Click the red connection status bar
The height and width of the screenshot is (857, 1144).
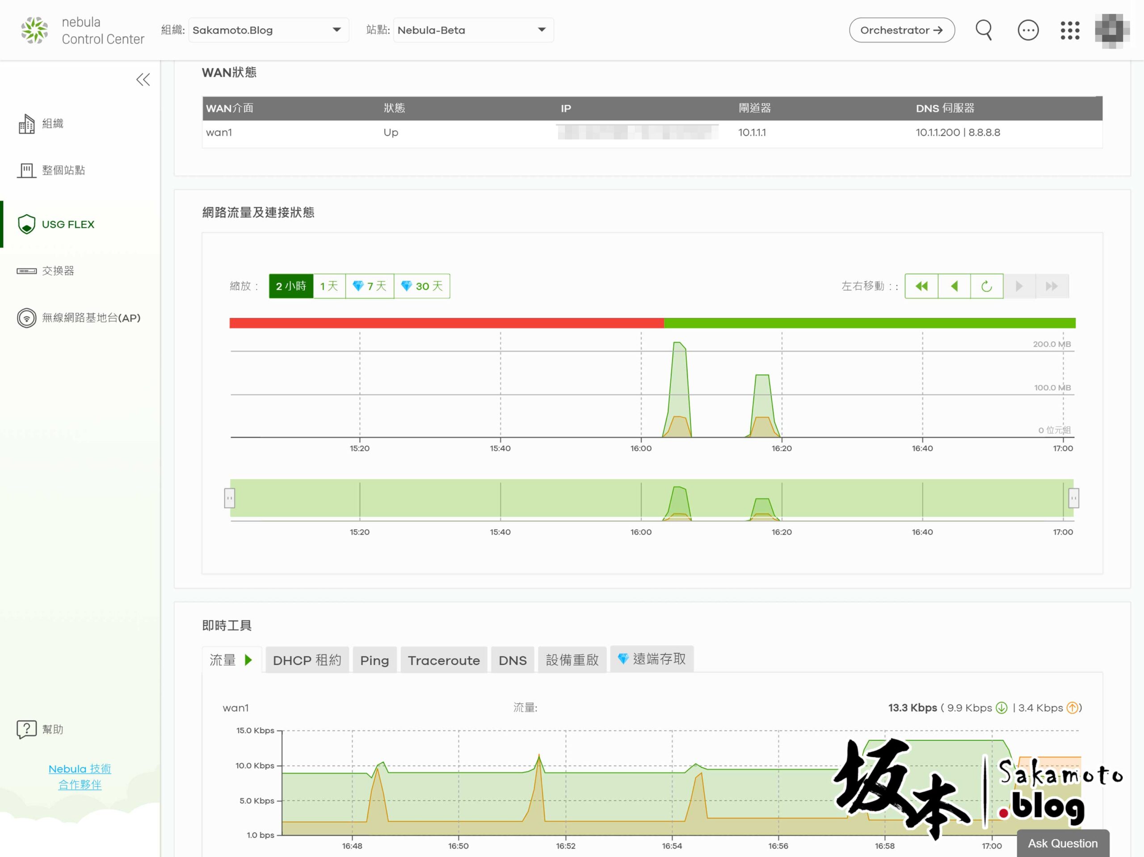tap(447, 323)
